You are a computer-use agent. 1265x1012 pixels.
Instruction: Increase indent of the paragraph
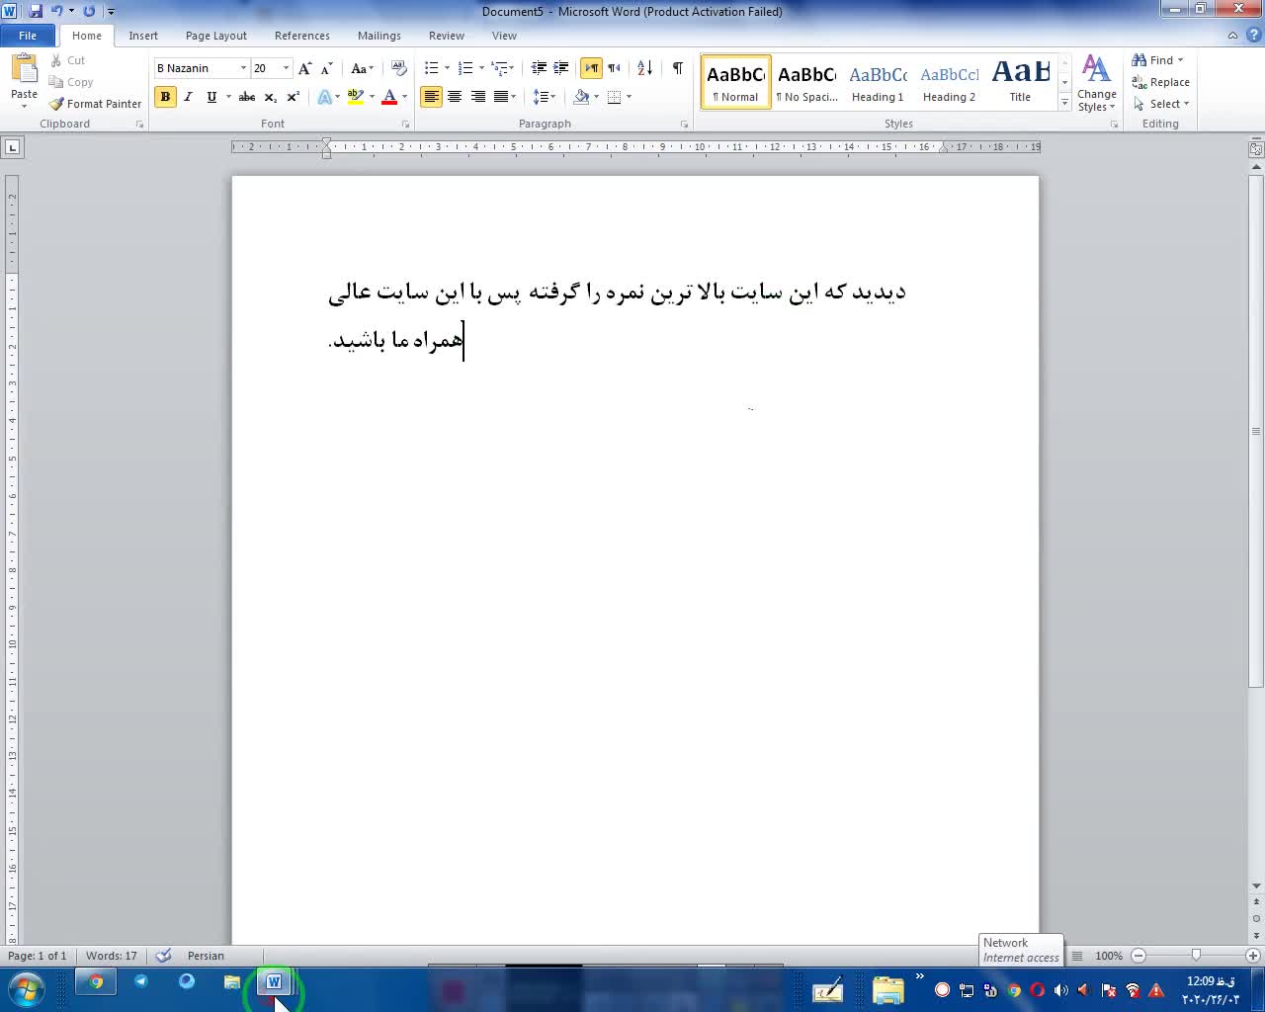point(560,68)
